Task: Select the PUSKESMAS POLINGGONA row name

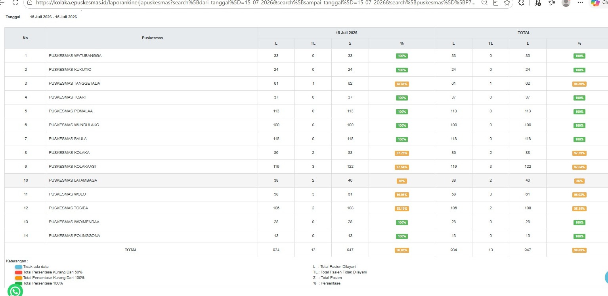Action: tap(75, 236)
